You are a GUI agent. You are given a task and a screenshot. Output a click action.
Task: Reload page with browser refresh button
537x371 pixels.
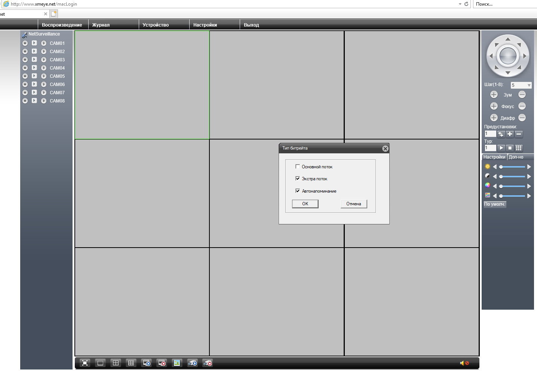point(466,4)
